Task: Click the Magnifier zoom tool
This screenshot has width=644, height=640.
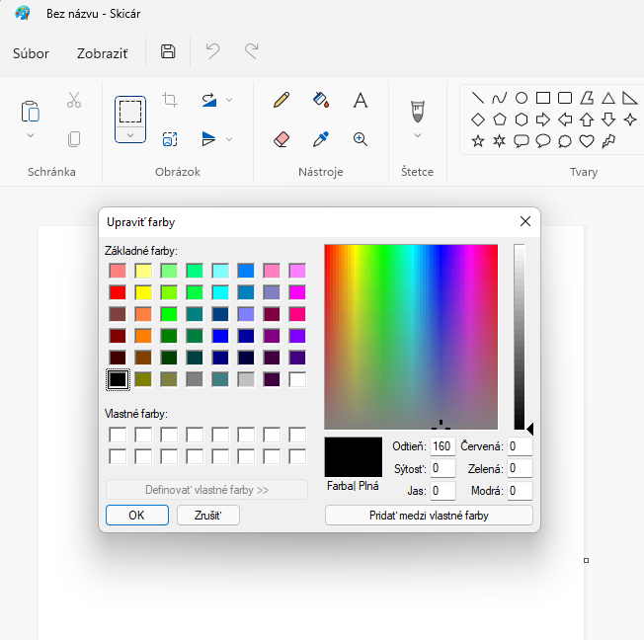Action: 361,139
